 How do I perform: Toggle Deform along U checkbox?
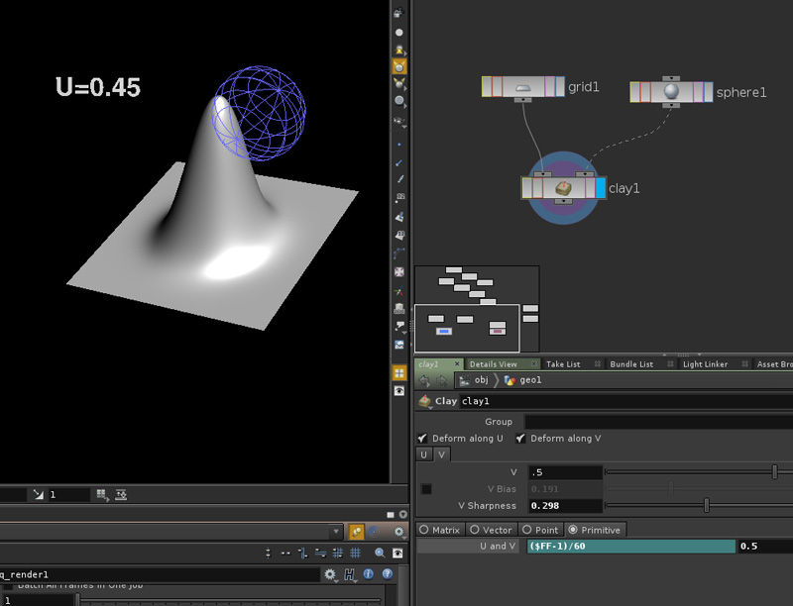coord(423,438)
